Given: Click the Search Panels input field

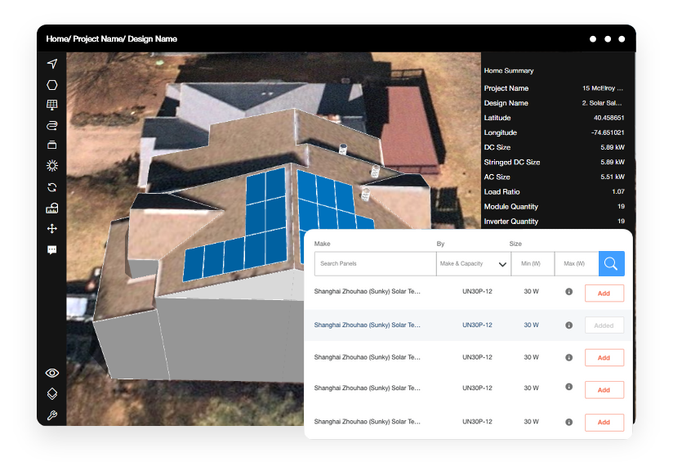Looking at the screenshot, I should (x=374, y=263).
